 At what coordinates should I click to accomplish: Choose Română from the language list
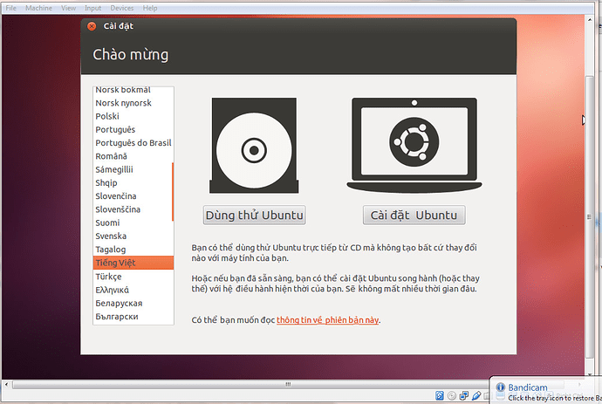point(133,156)
